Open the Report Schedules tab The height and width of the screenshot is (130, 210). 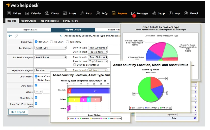[x=50, y=21]
